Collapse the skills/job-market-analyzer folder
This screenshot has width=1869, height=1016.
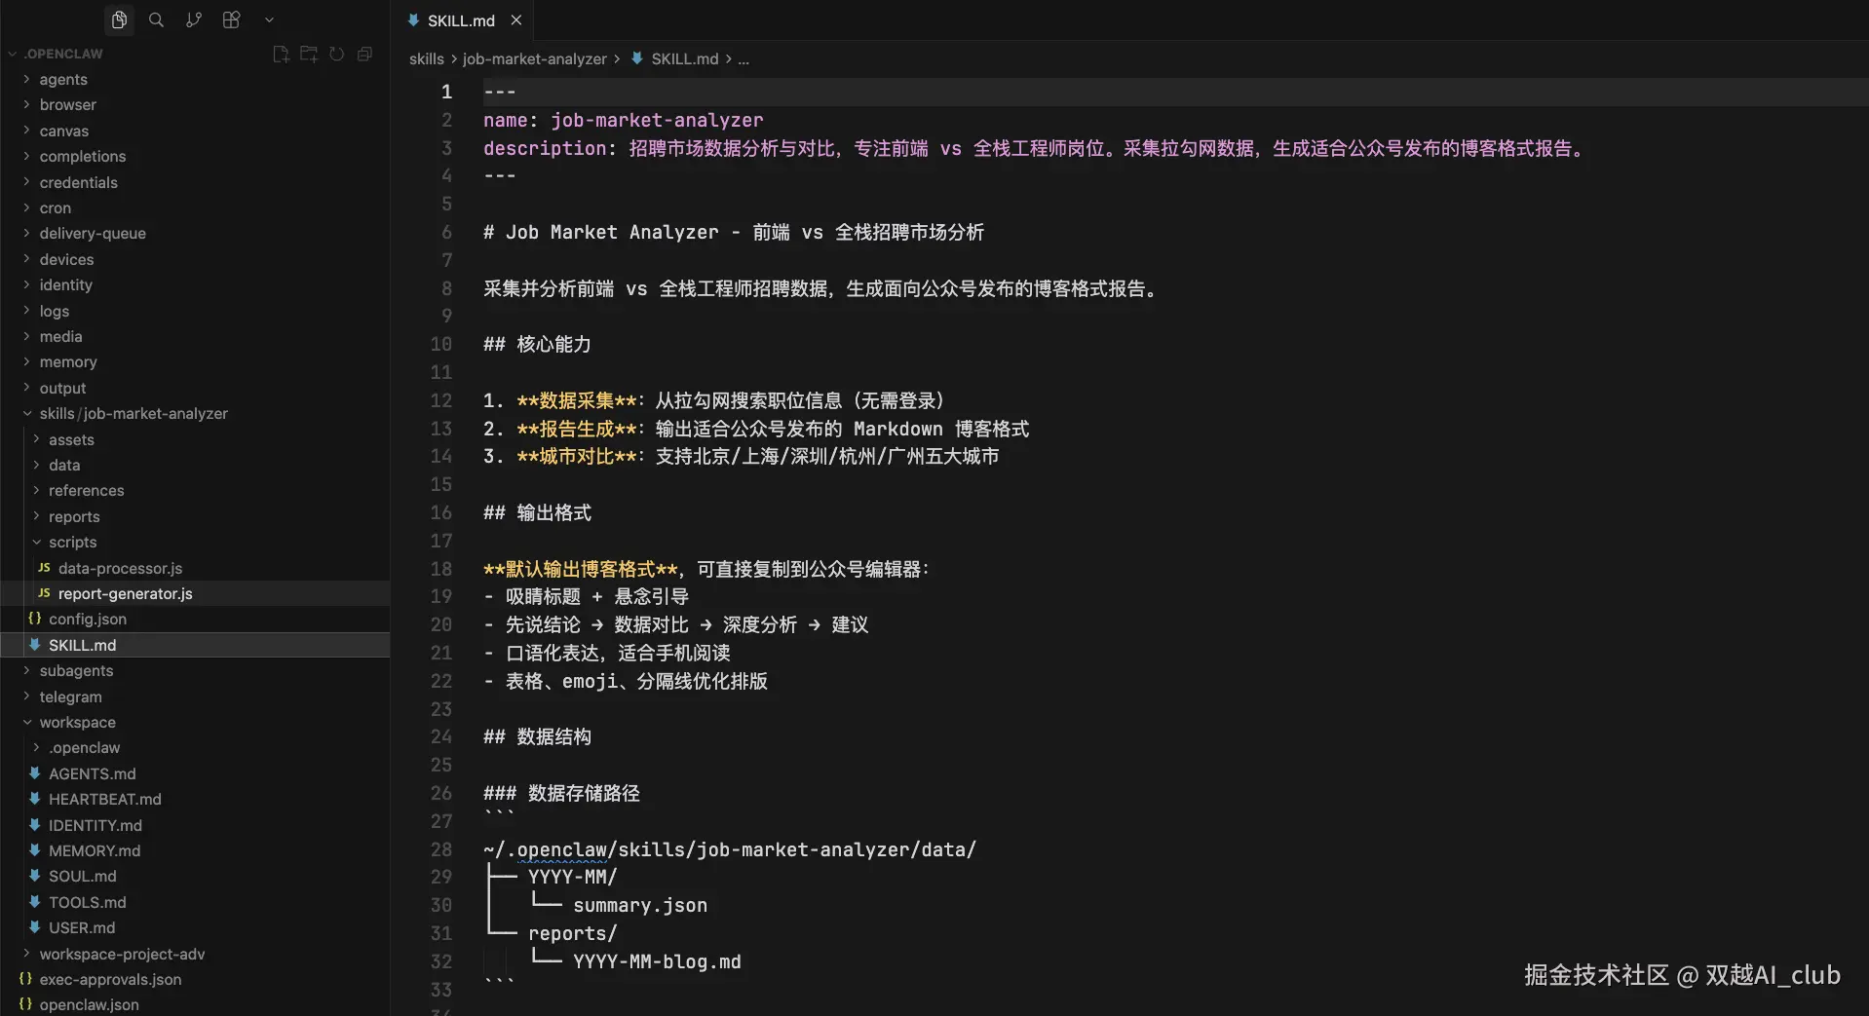click(x=133, y=414)
